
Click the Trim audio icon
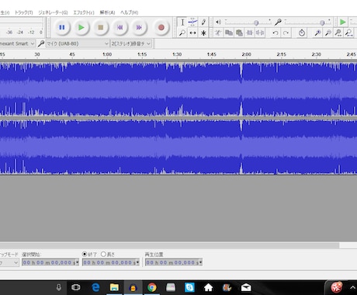[x=250, y=33]
